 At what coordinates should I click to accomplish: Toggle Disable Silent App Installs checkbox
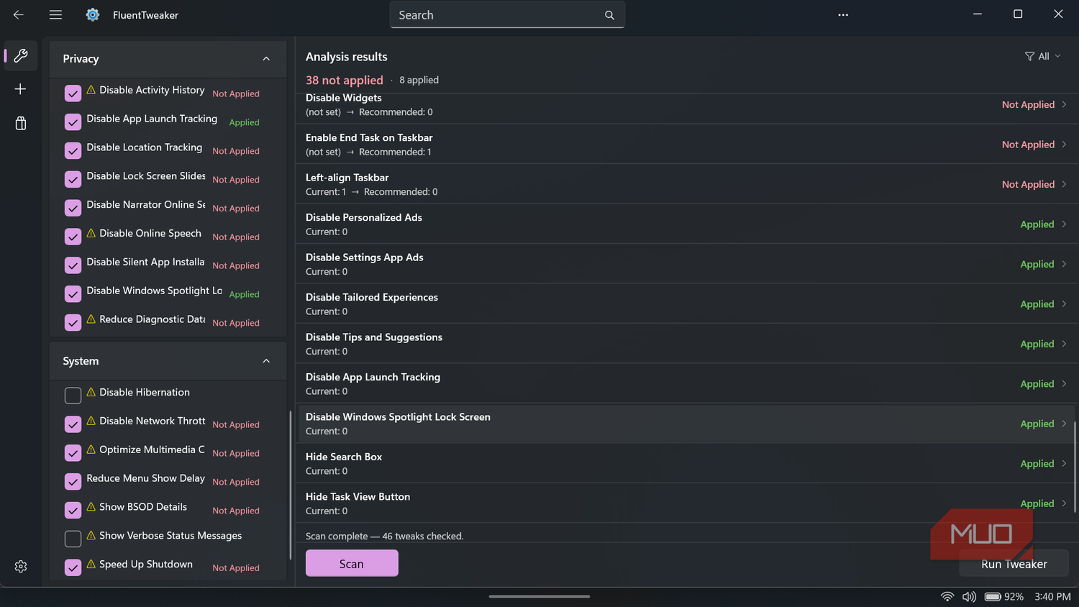pyautogui.click(x=73, y=265)
